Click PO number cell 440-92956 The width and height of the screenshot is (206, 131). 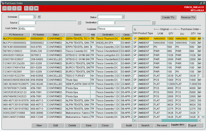[x=39, y=76]
